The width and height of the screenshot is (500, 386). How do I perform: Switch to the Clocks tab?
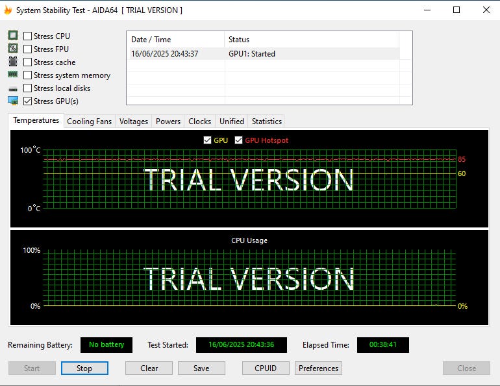199,122
